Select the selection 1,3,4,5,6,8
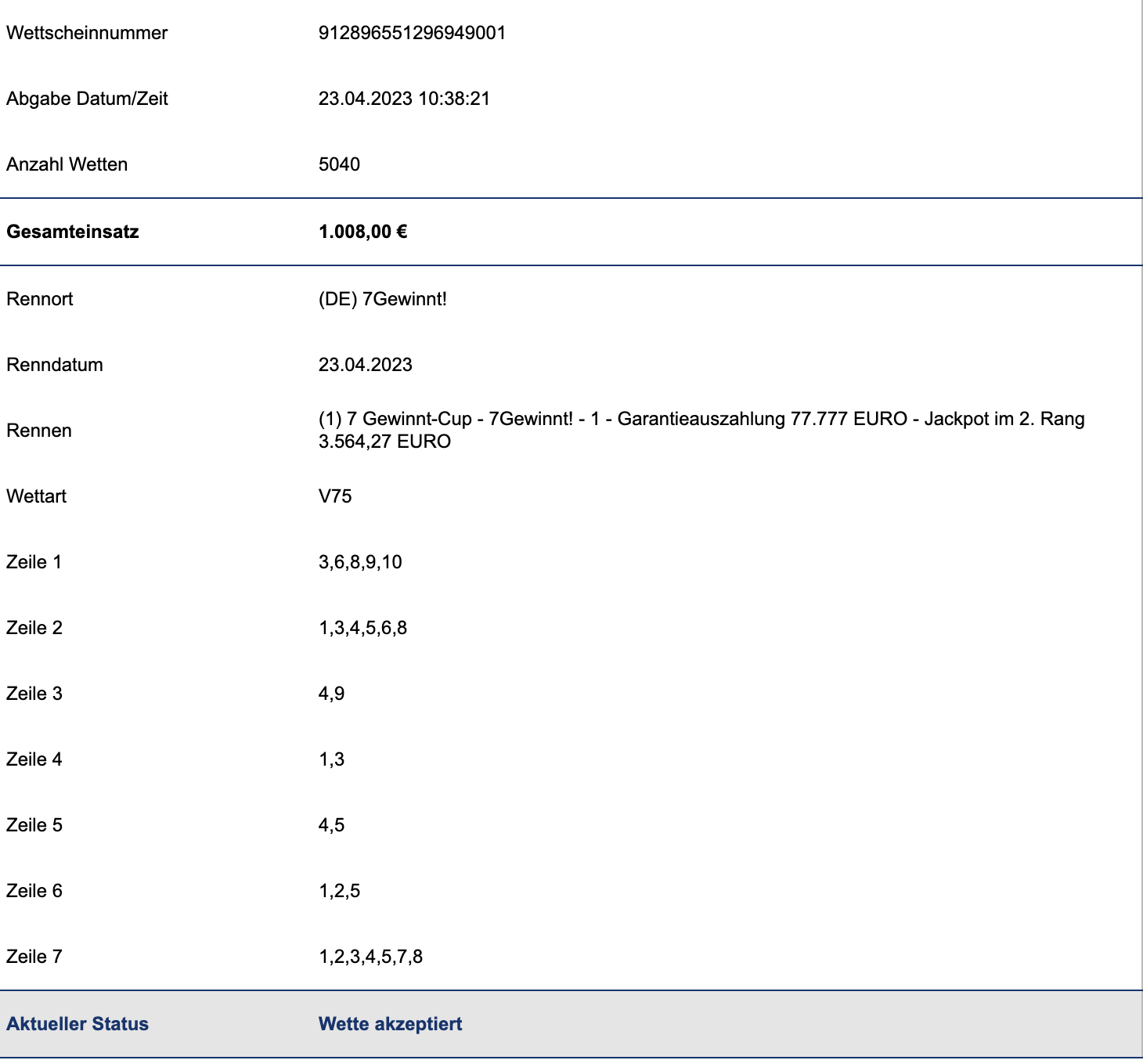1143x1060 pixels. tap(363, 628)
